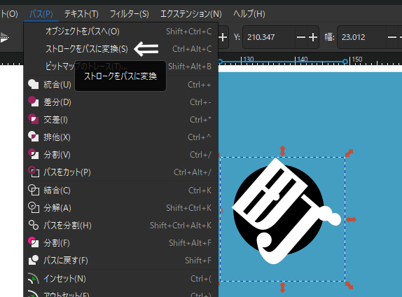Select パスをカット(P) entry

[x=120, y=172]
